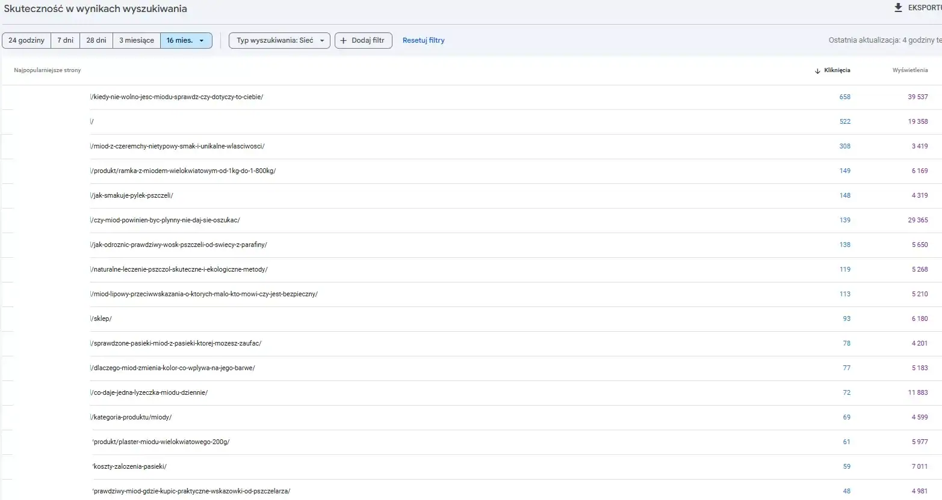This screenshot has width=942, height=500.
Task: Open the /sklep/ page row
Action: click(x=101, y=319)
